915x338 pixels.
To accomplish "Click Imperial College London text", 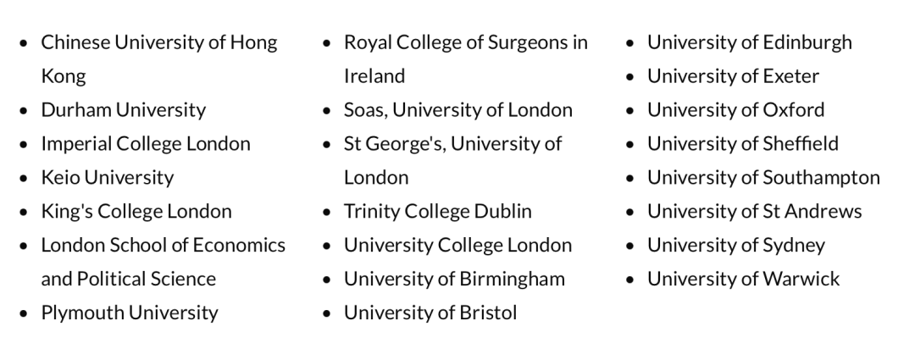I will coord(146,144).
